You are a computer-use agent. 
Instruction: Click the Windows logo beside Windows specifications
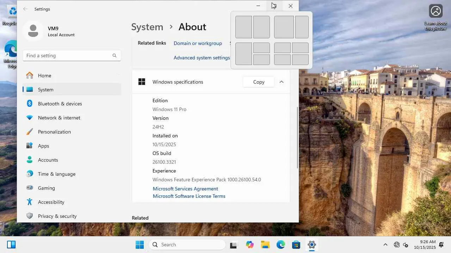pos(142,82)
